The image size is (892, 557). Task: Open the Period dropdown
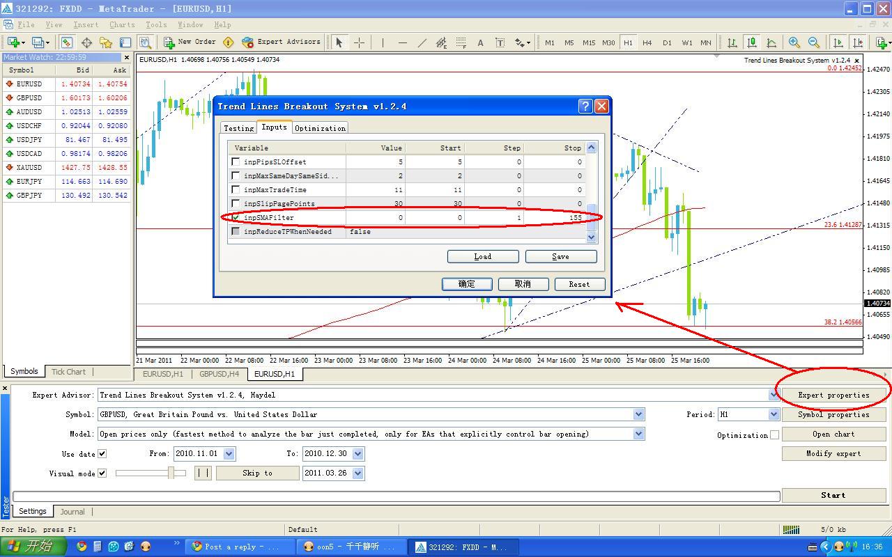(x=773, y=414)
